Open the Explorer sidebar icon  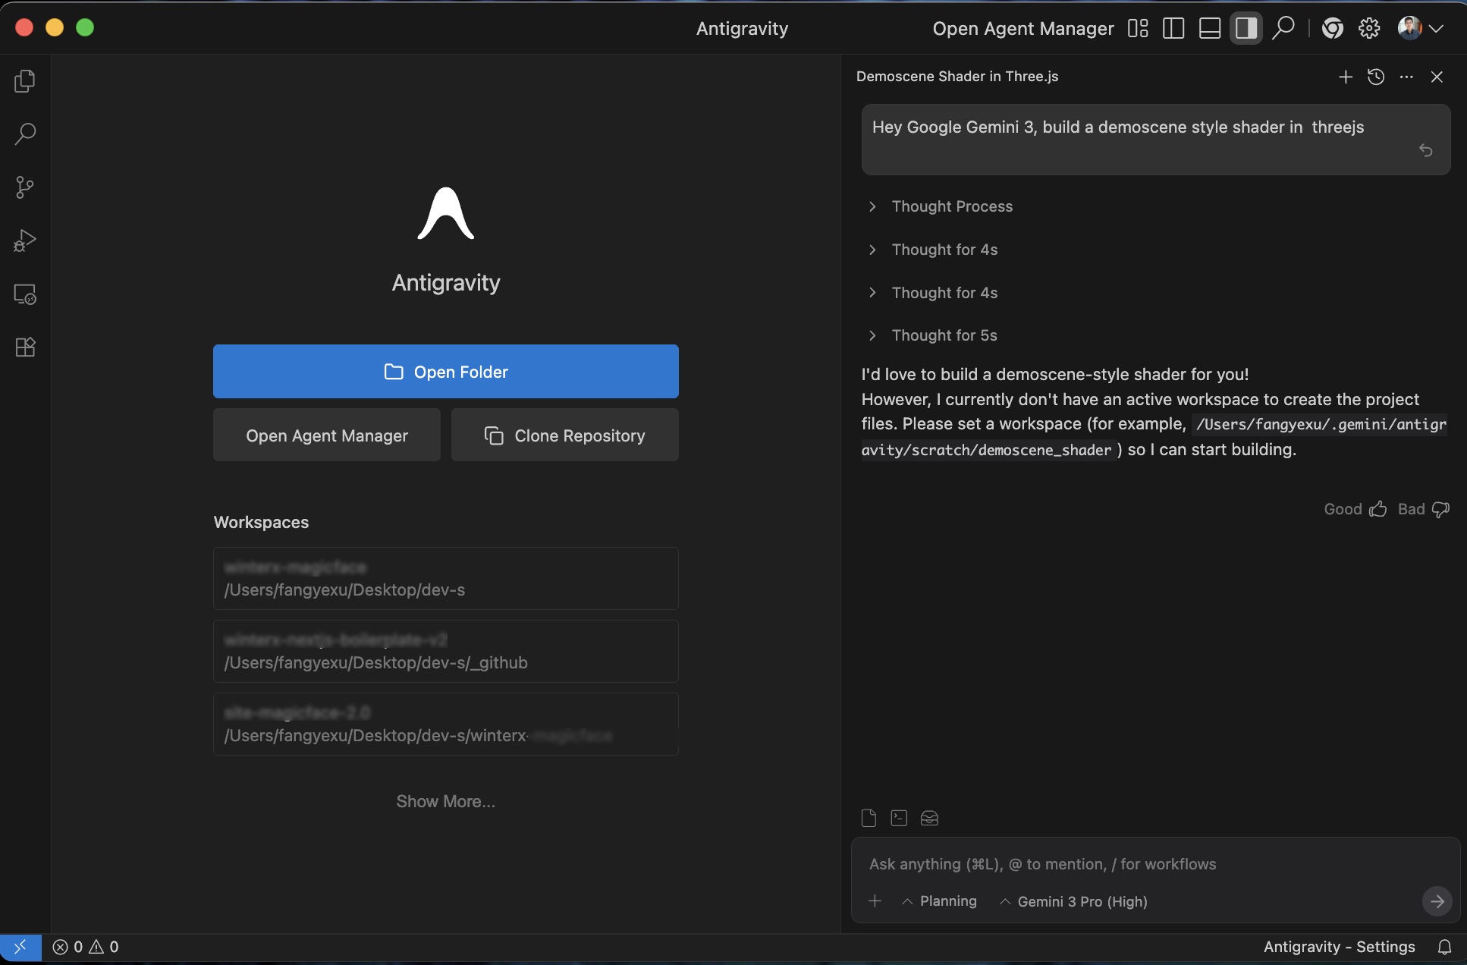tap(25, 81)
